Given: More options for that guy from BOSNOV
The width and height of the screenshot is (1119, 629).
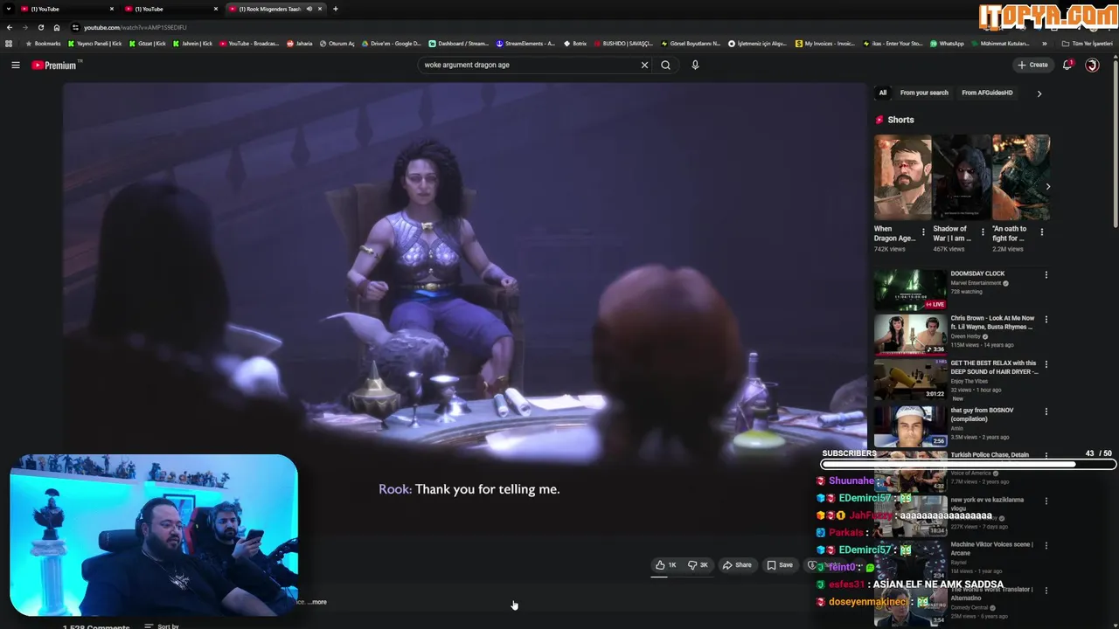Looking at the screenshot, I should pyautogui.click(x=1046, y=411).
